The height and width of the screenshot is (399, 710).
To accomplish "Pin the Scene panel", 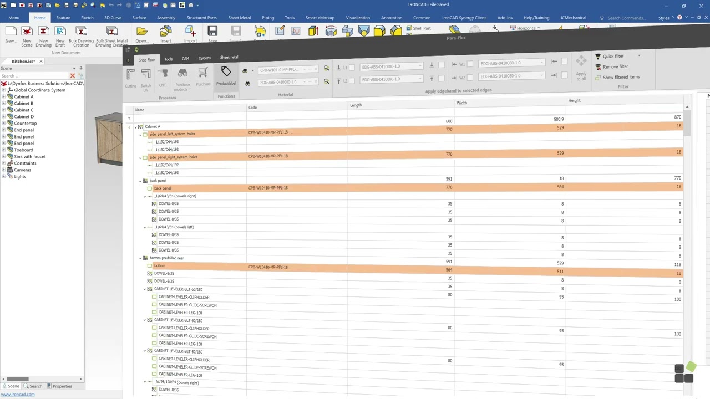I will tap(81, 68).
